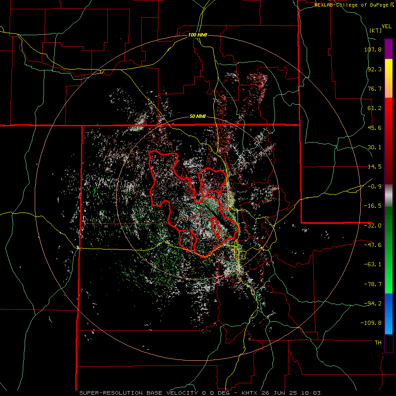Click the purple segment of the color bar

point(389,49)
